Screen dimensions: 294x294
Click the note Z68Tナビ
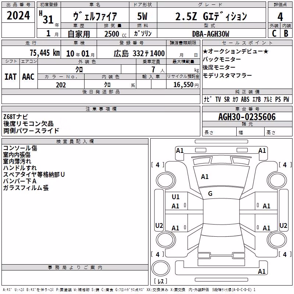15,116
